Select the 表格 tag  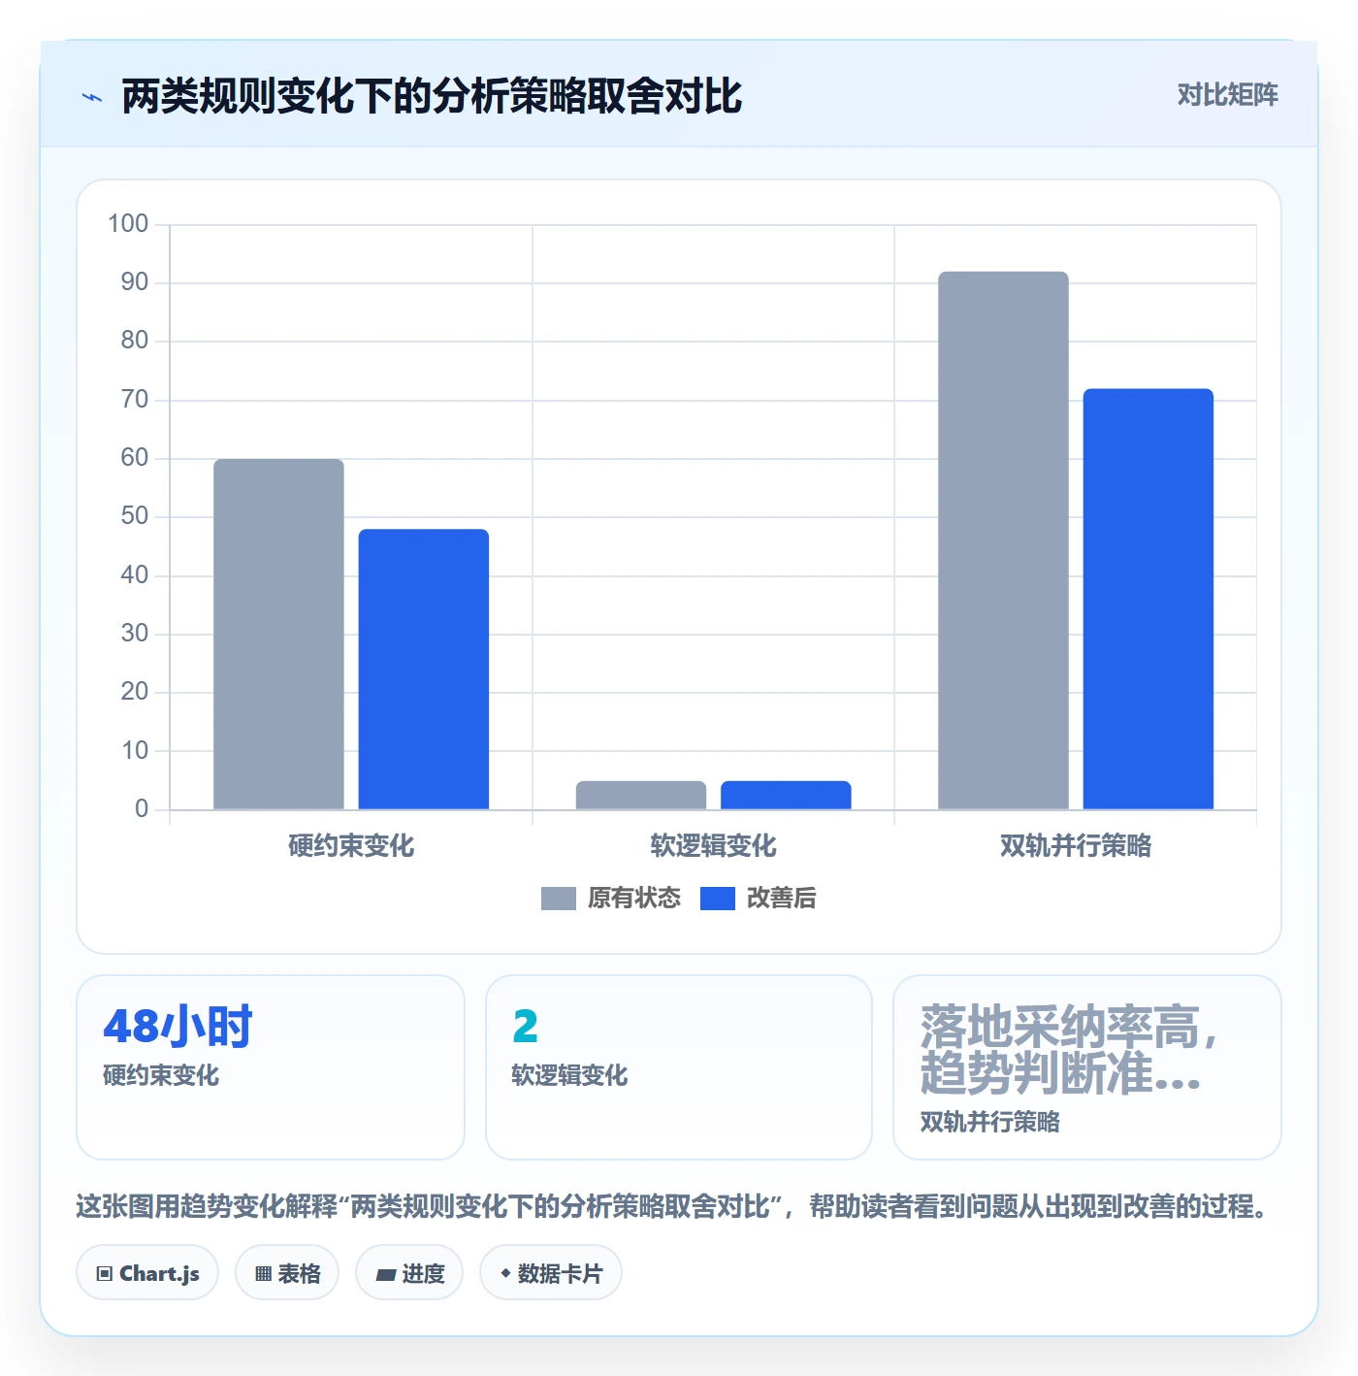[x=287, y=1273]
